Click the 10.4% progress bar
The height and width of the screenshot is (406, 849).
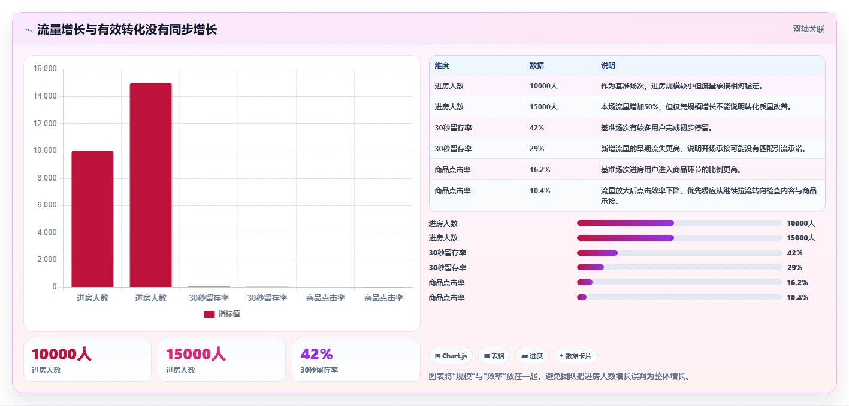[679, 297]
